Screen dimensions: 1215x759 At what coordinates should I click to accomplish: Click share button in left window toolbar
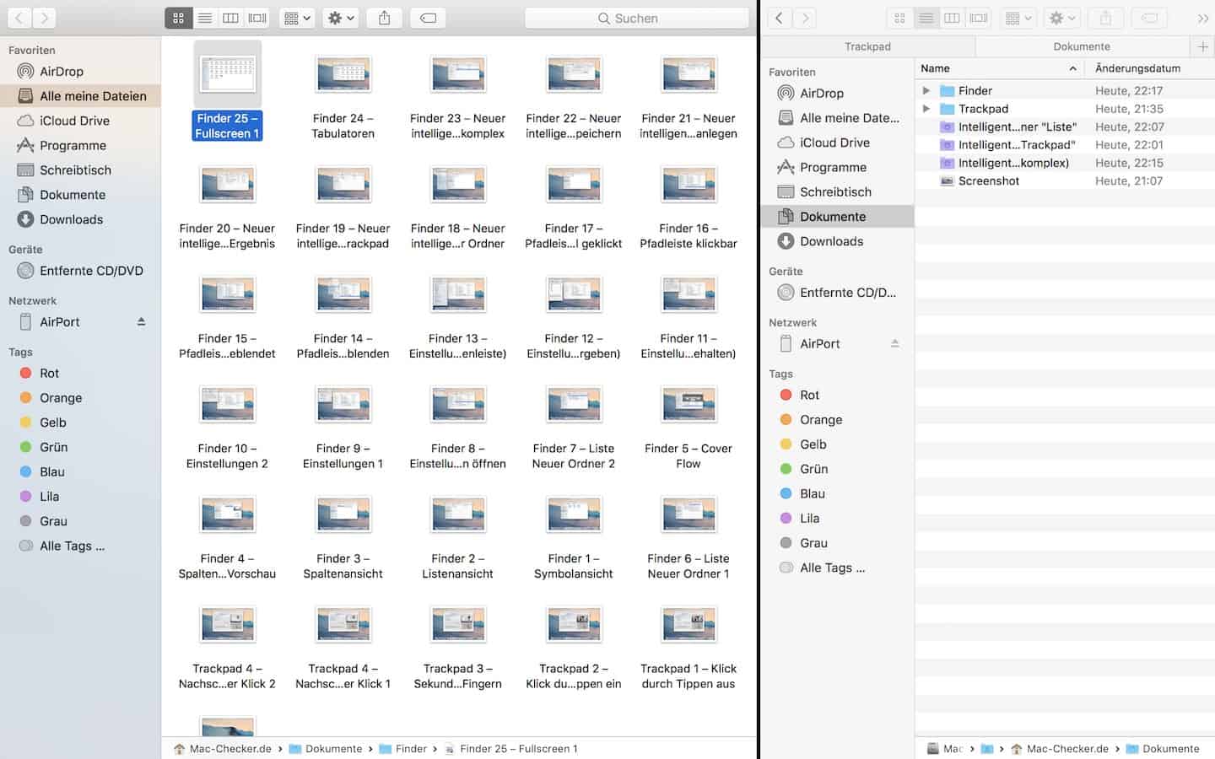[385, 18]
